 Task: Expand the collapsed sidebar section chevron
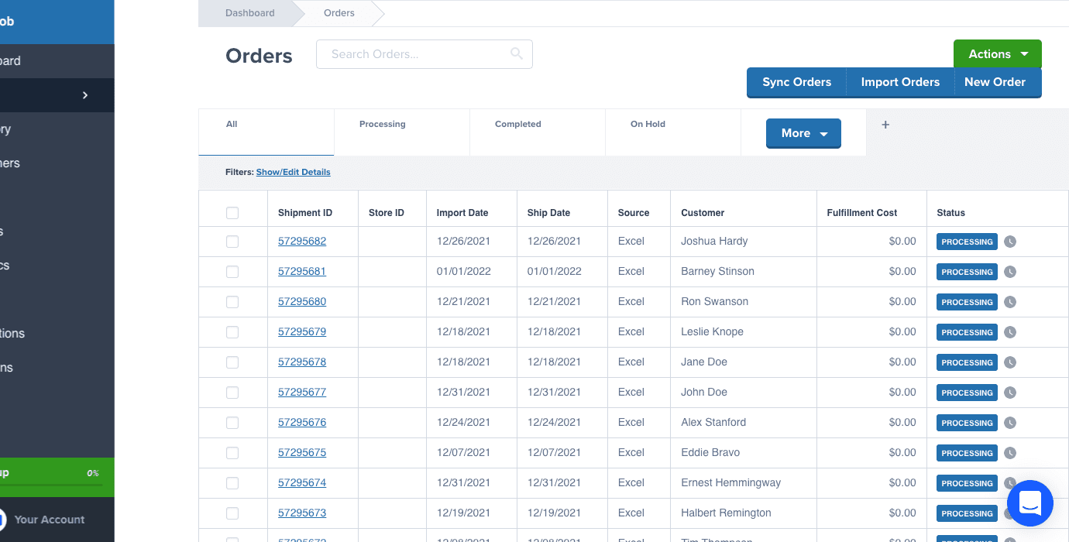(85, 94)
